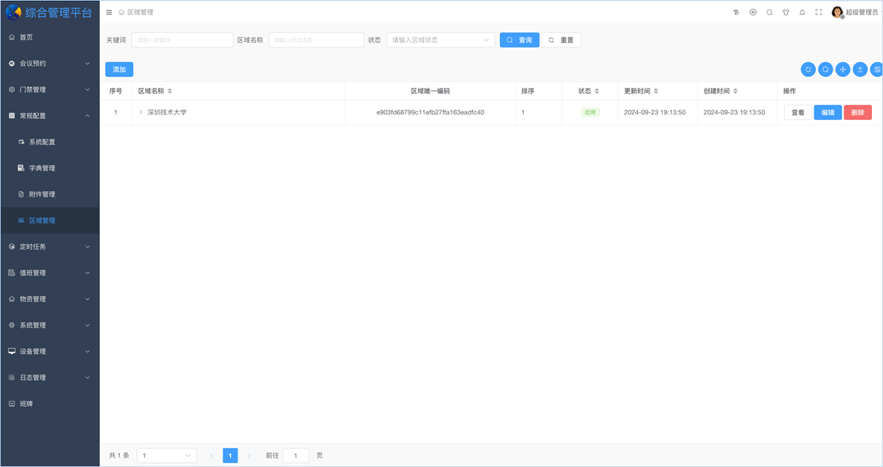Viewport: 883px width, 467px height.
Task: Open the page size dropdown at bottom
Action: 165,455
